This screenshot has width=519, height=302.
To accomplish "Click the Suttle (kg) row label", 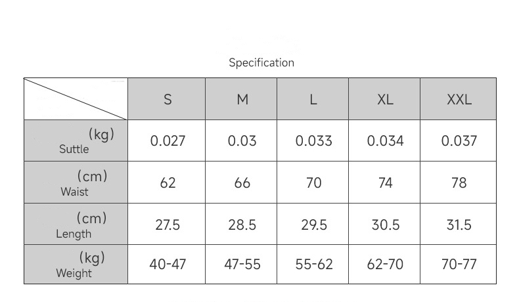I will point(76,141).
